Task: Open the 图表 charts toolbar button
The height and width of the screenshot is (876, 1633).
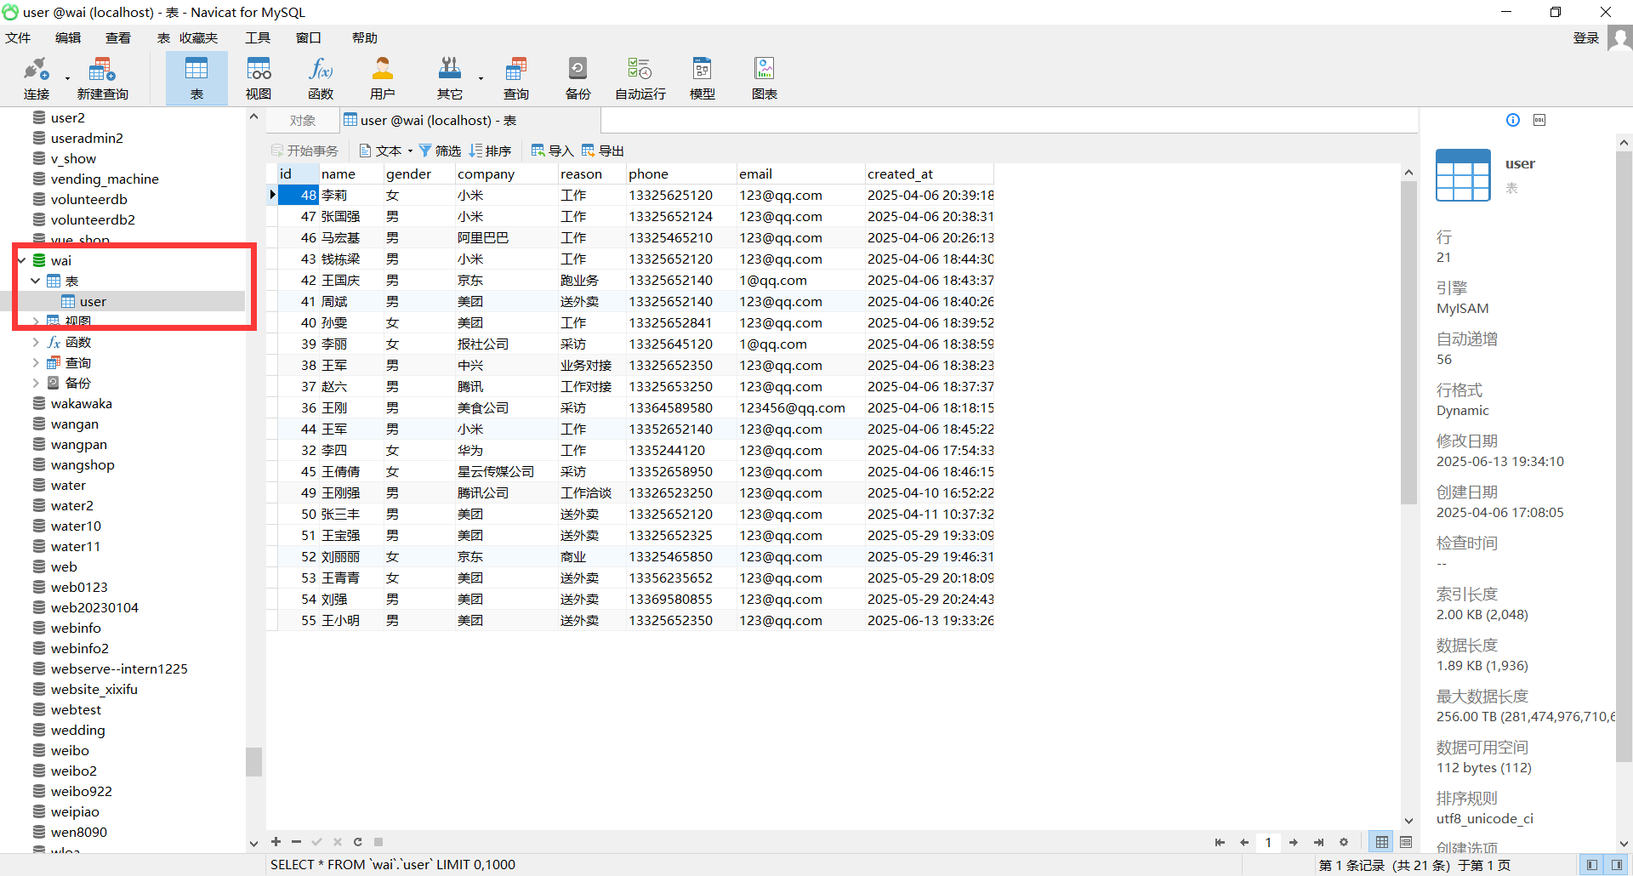Action: tap(765, 78)
